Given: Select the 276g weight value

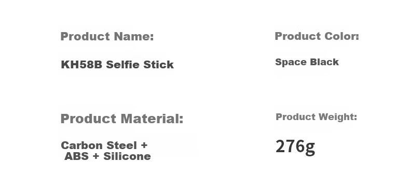Looking at the screenshot, I should 295,147.
